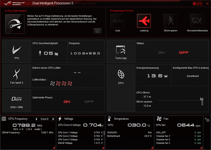Screen dimensions: 211x150
Task: Open the Turbo App panel
Action: point(121,52)
